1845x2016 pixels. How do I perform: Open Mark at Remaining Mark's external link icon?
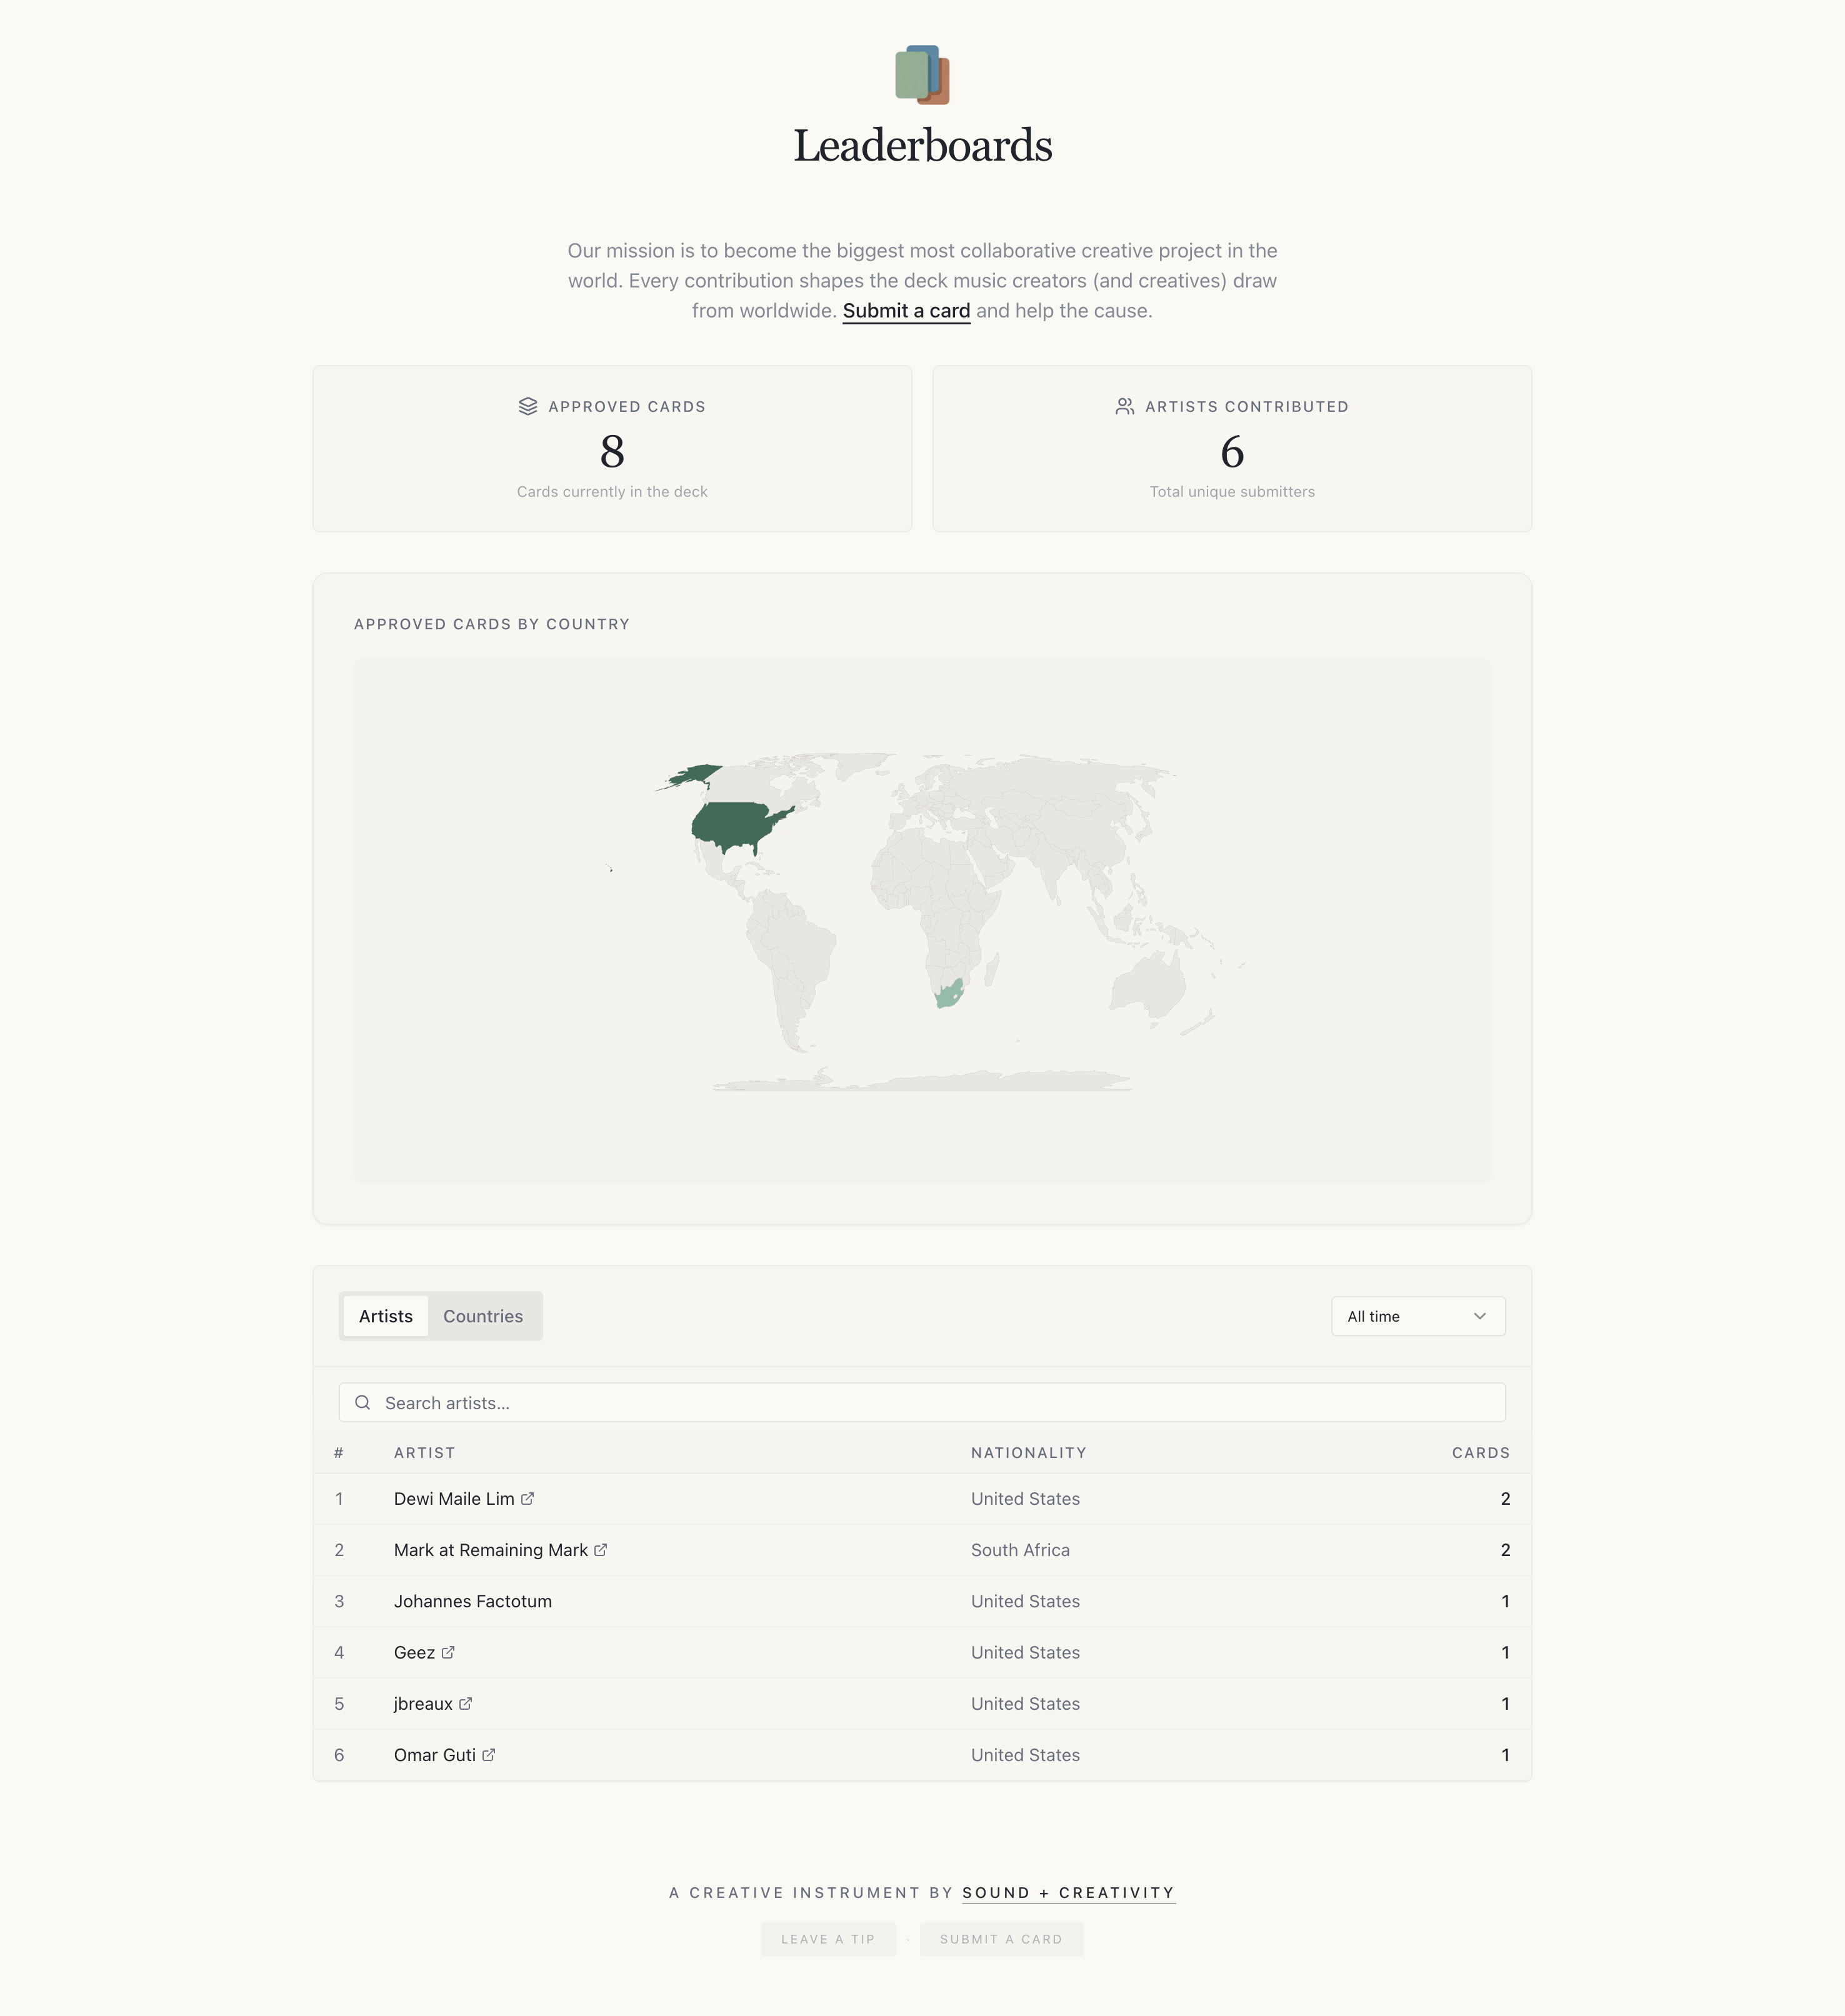coord(600,1549)
